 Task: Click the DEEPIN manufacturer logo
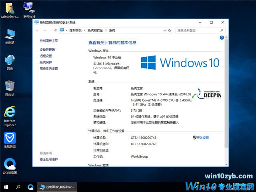207,94
